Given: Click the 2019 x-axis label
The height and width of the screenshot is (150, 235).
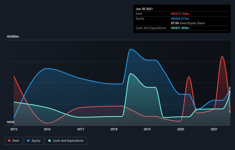Looking at the screenshot, I should [x=147, y=129].
